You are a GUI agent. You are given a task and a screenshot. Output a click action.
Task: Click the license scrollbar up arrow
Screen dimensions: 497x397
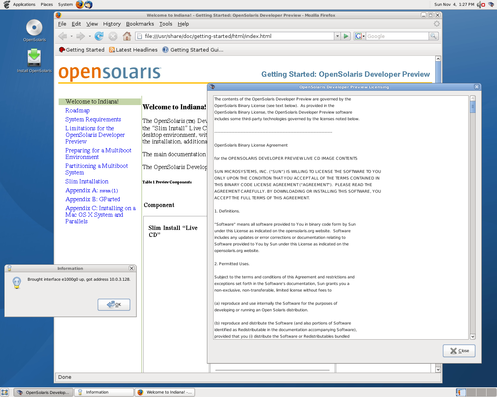(473, 98)
